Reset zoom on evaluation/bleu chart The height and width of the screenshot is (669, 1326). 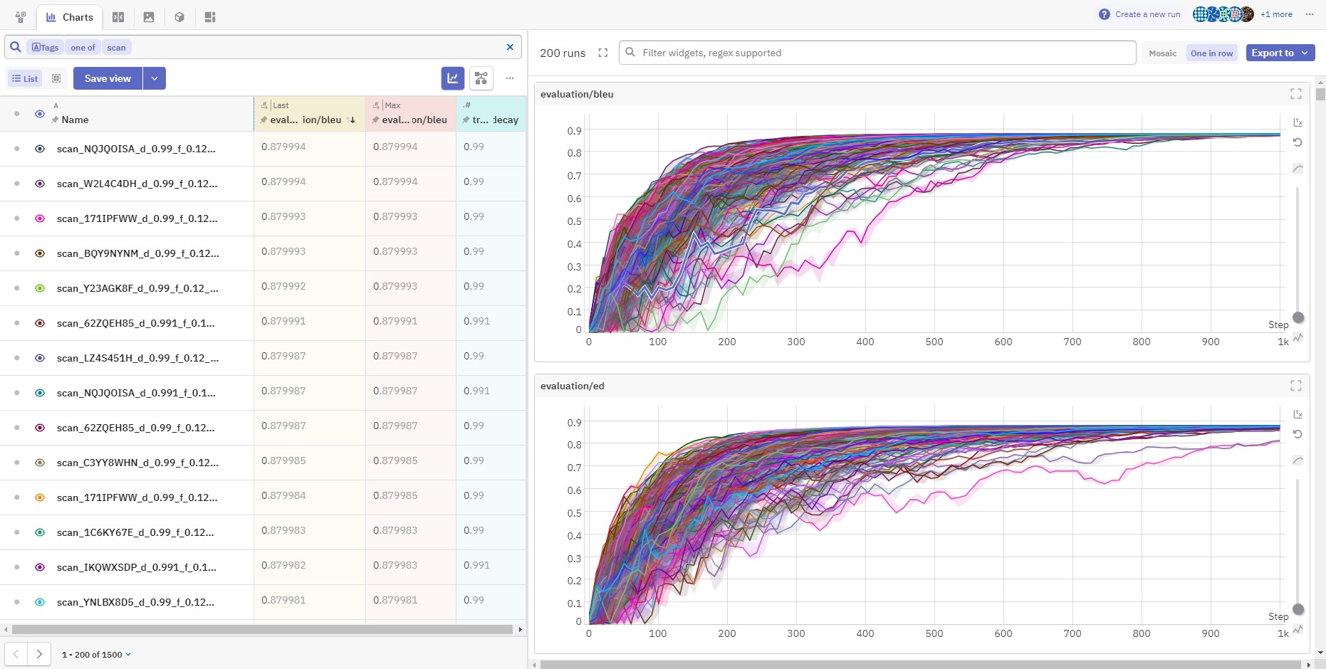pos(1298,143)
